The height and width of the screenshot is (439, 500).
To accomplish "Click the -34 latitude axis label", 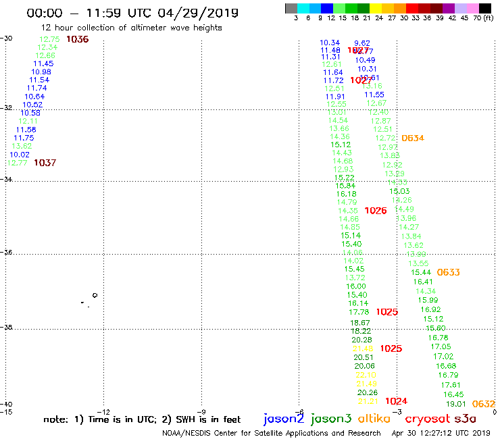I will [6, 179].
